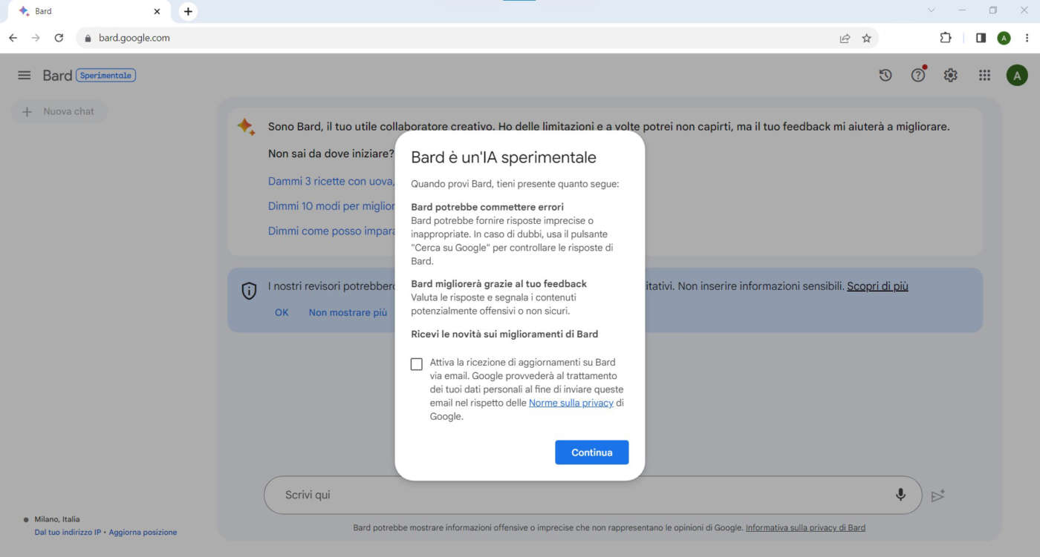This screenshot has height=557, width=1040.
Task: Click the 'Bard migliorerà grazie al tuo feedback' heading
Action: click(x=499, y=284)
